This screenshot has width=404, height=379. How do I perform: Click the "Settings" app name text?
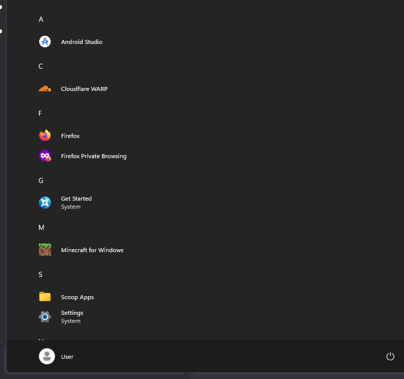click(72, 313)
